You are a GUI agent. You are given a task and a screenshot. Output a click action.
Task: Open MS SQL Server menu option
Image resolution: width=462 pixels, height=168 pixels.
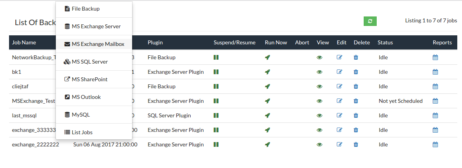(x=94, y=62)
